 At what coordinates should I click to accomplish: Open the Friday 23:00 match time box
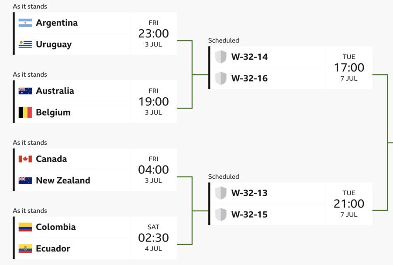pyautogui.click(x=153, y=34)
